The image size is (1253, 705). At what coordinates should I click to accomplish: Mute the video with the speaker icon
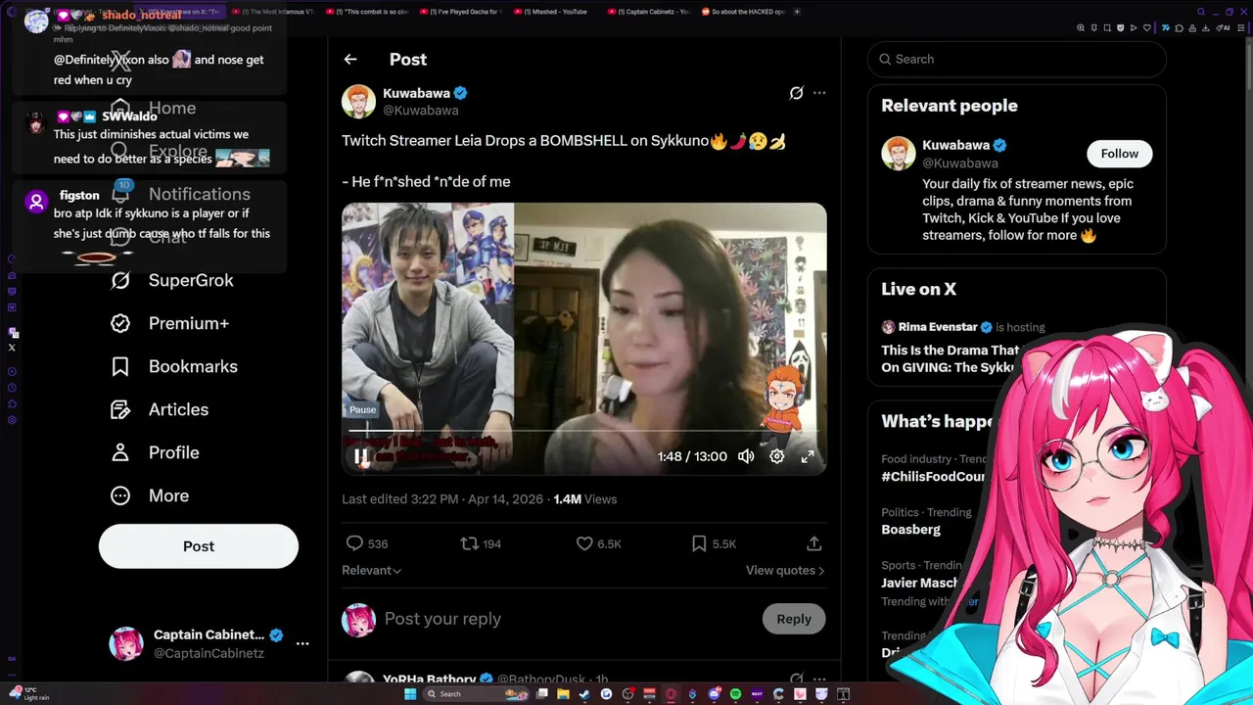746,456
